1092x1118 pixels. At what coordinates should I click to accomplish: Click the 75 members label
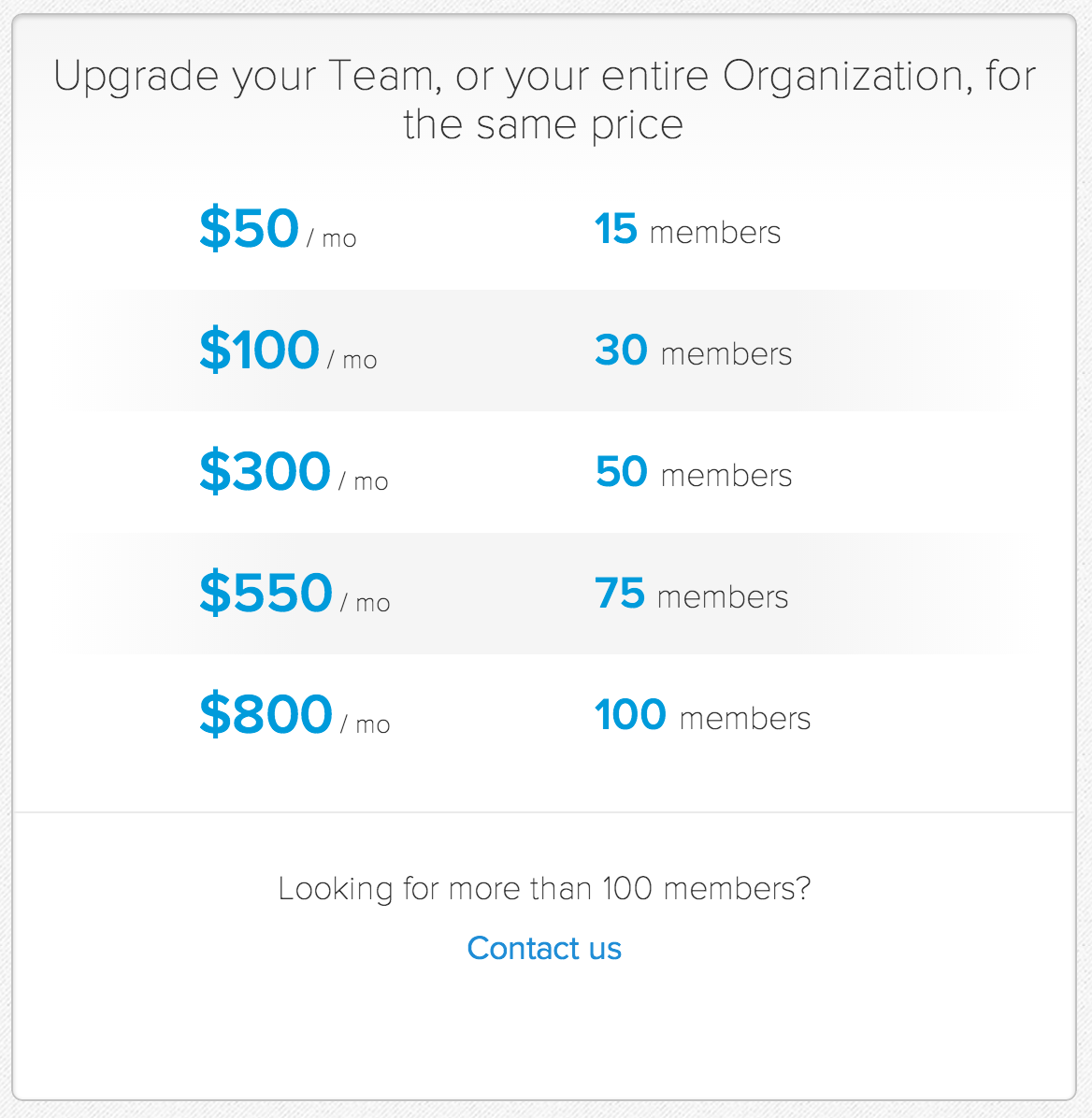coord(692,594)
